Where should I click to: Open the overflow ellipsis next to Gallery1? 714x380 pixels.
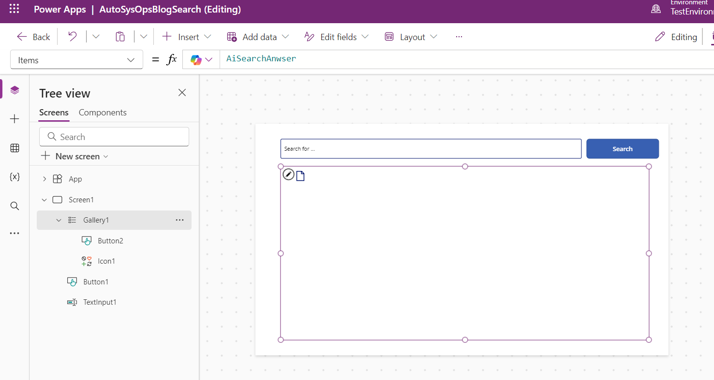click(x=179, y=220)
